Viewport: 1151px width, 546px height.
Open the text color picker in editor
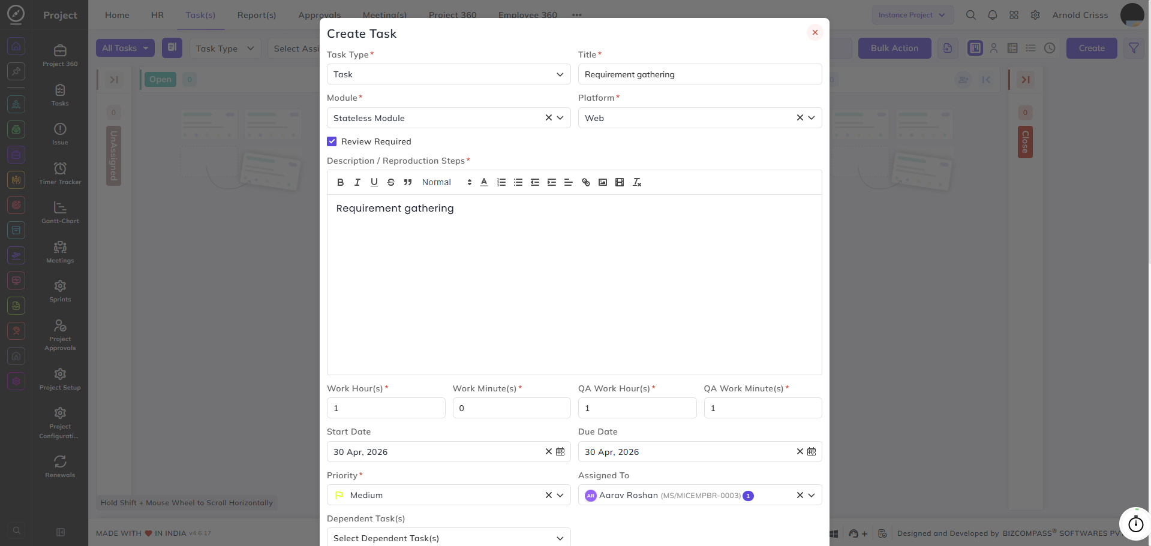(484, 182)
